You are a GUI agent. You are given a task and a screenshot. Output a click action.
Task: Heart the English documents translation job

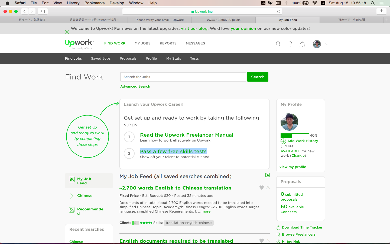[261, 240]
